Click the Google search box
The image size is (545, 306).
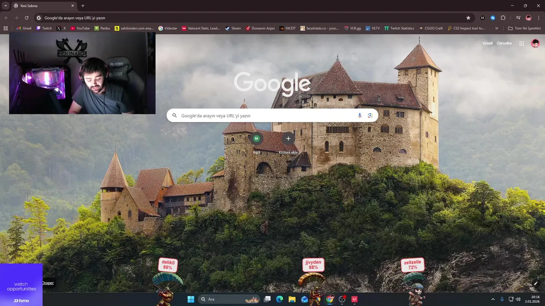[272, 115]
